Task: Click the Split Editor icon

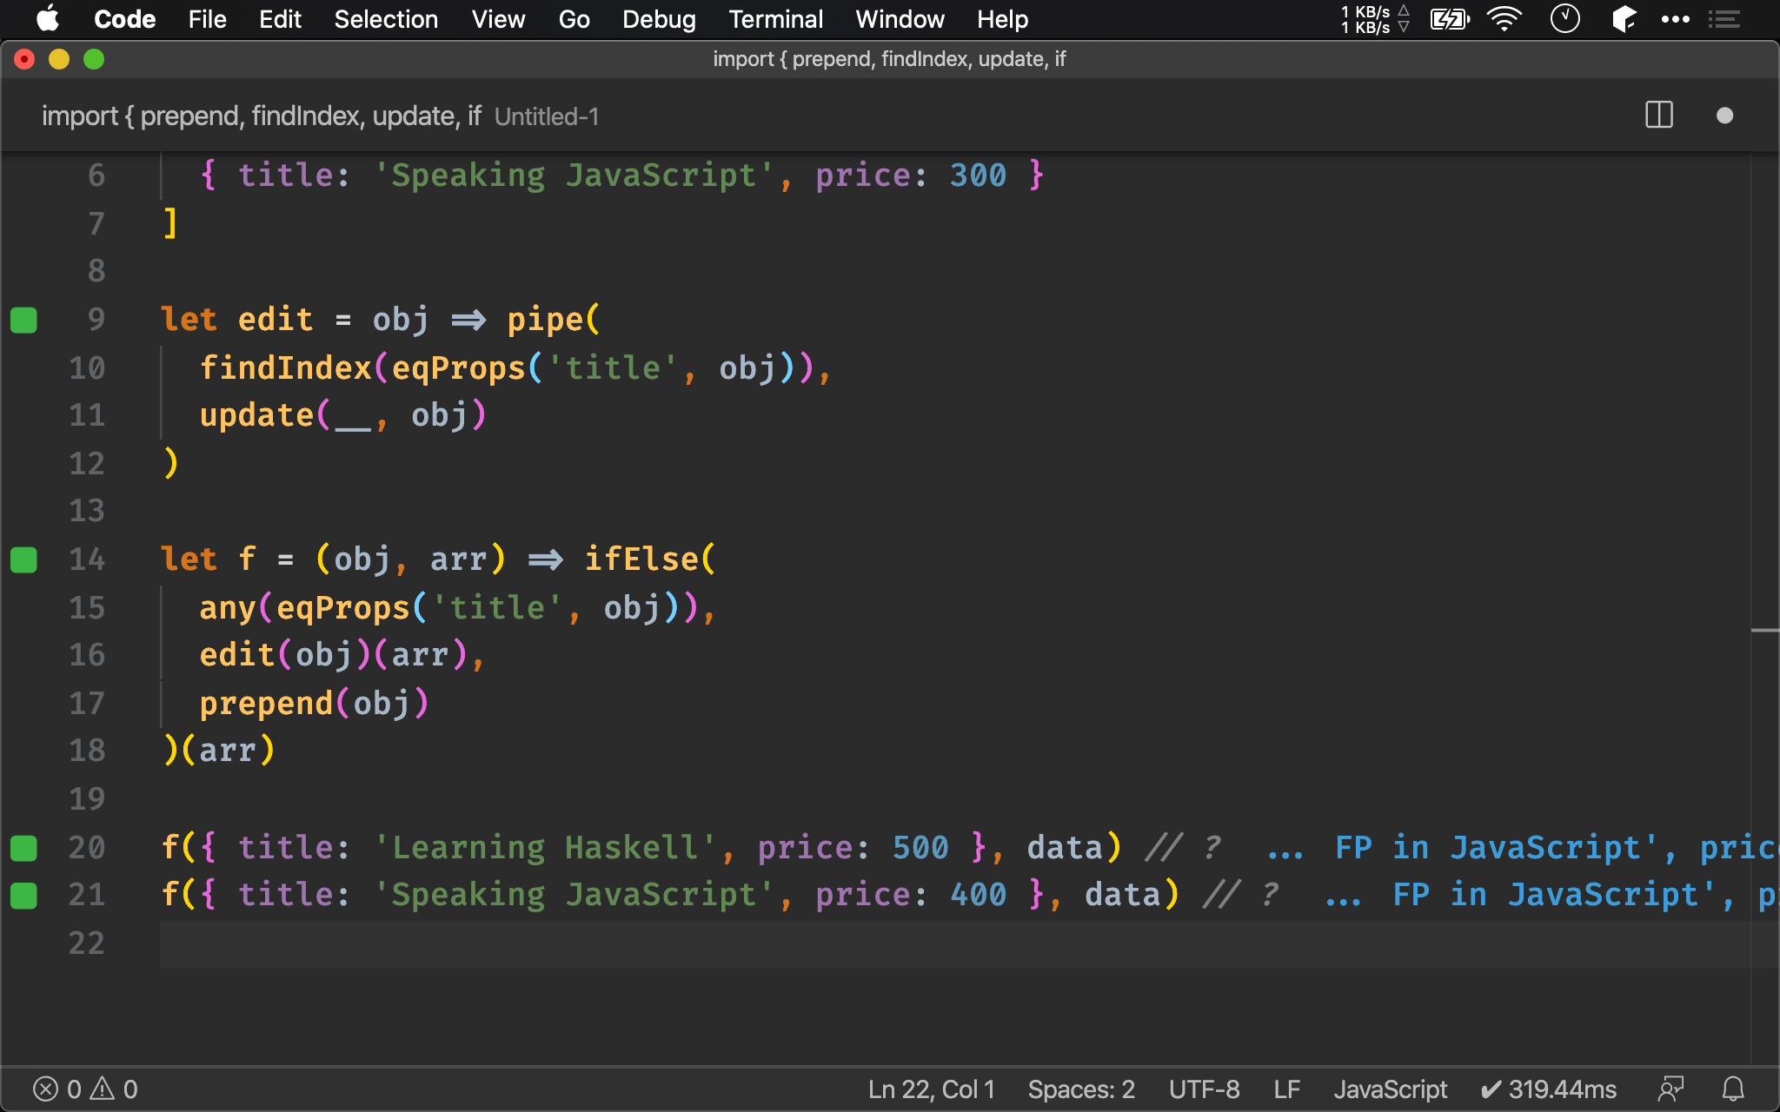Action: 1659,115
